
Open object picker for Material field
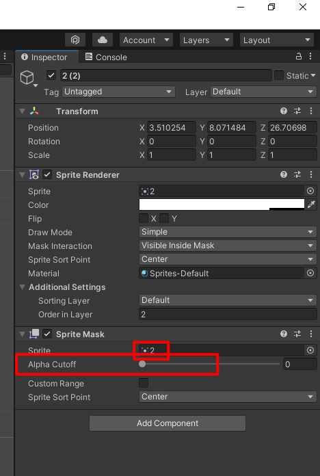310,273
